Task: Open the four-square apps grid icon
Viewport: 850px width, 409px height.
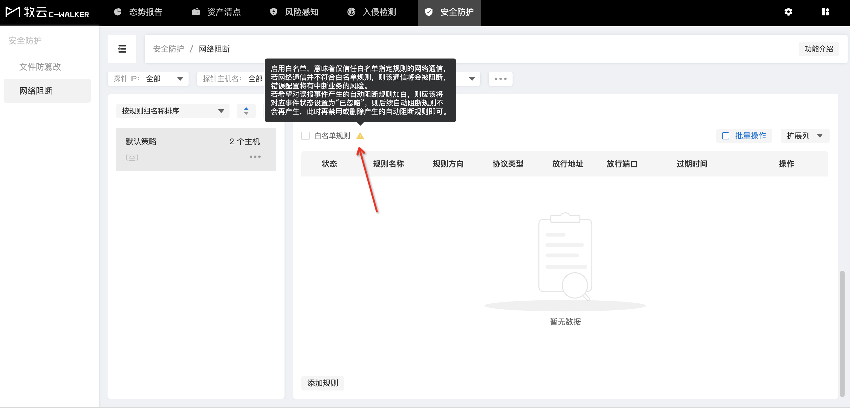Action: [x=825, y=12]
